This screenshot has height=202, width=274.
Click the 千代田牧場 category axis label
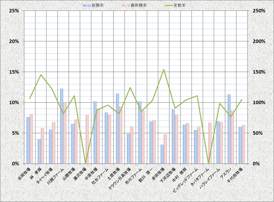click(x=236, y=174)
